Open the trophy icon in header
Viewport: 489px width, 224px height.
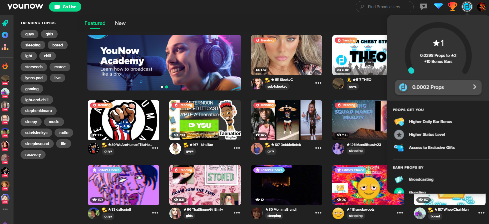click(x=452, y=7)
